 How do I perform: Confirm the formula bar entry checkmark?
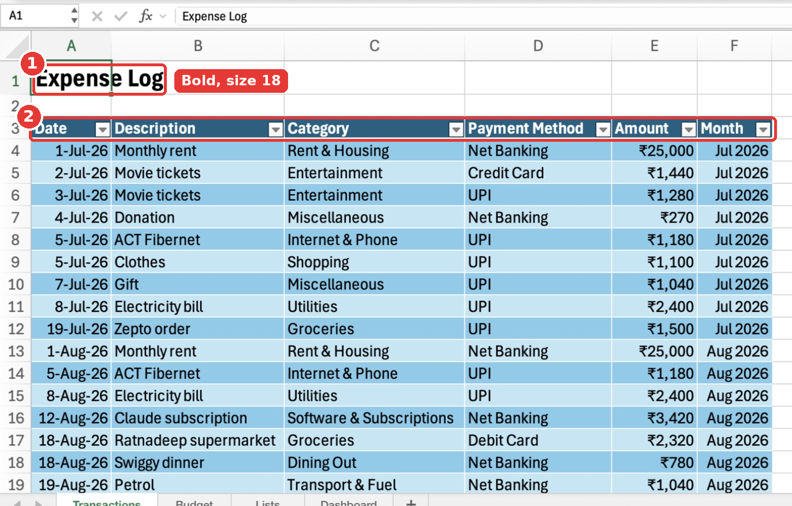point(121,16)
